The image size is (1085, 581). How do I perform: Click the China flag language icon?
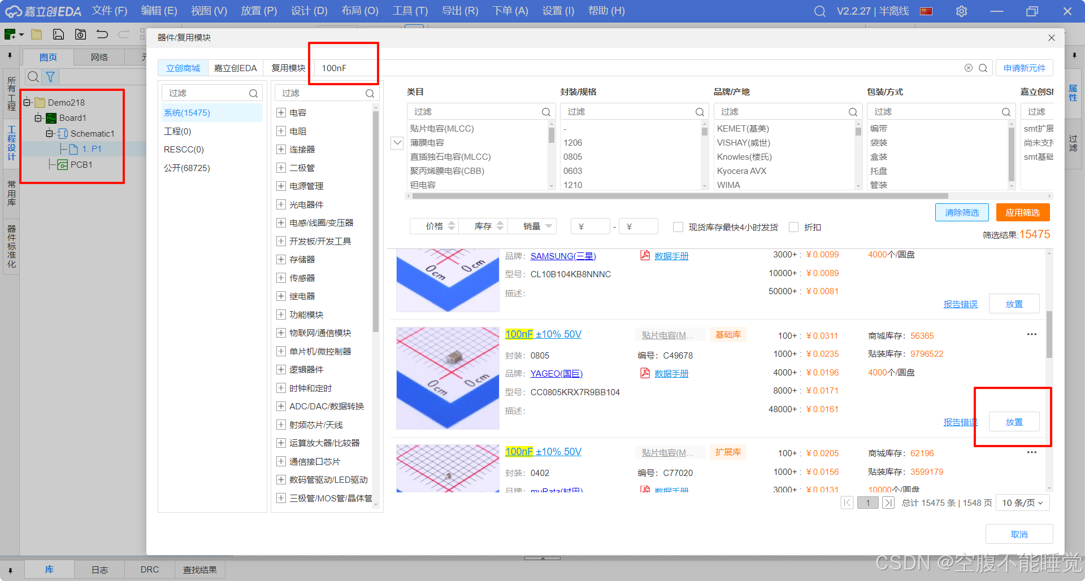[x=926, y=11]
